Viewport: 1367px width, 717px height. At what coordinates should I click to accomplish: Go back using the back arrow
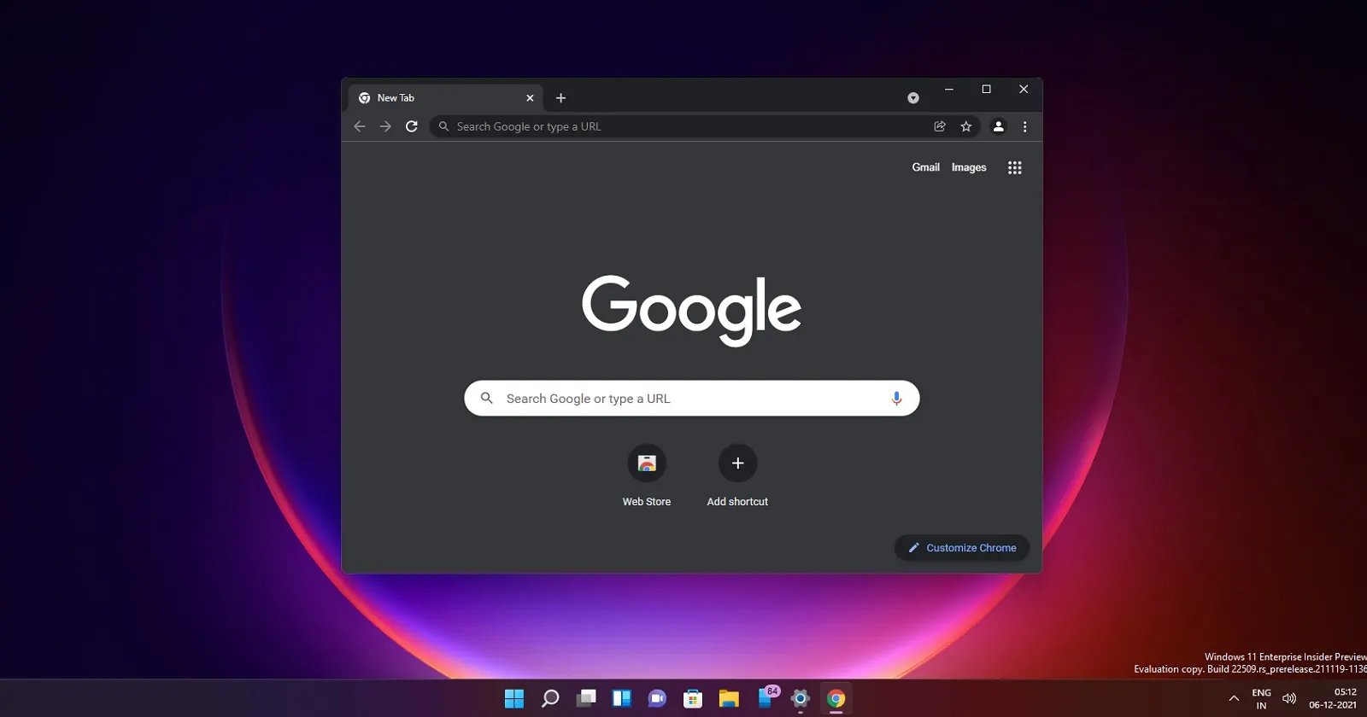pyautogui.click(x=360, y=126)
